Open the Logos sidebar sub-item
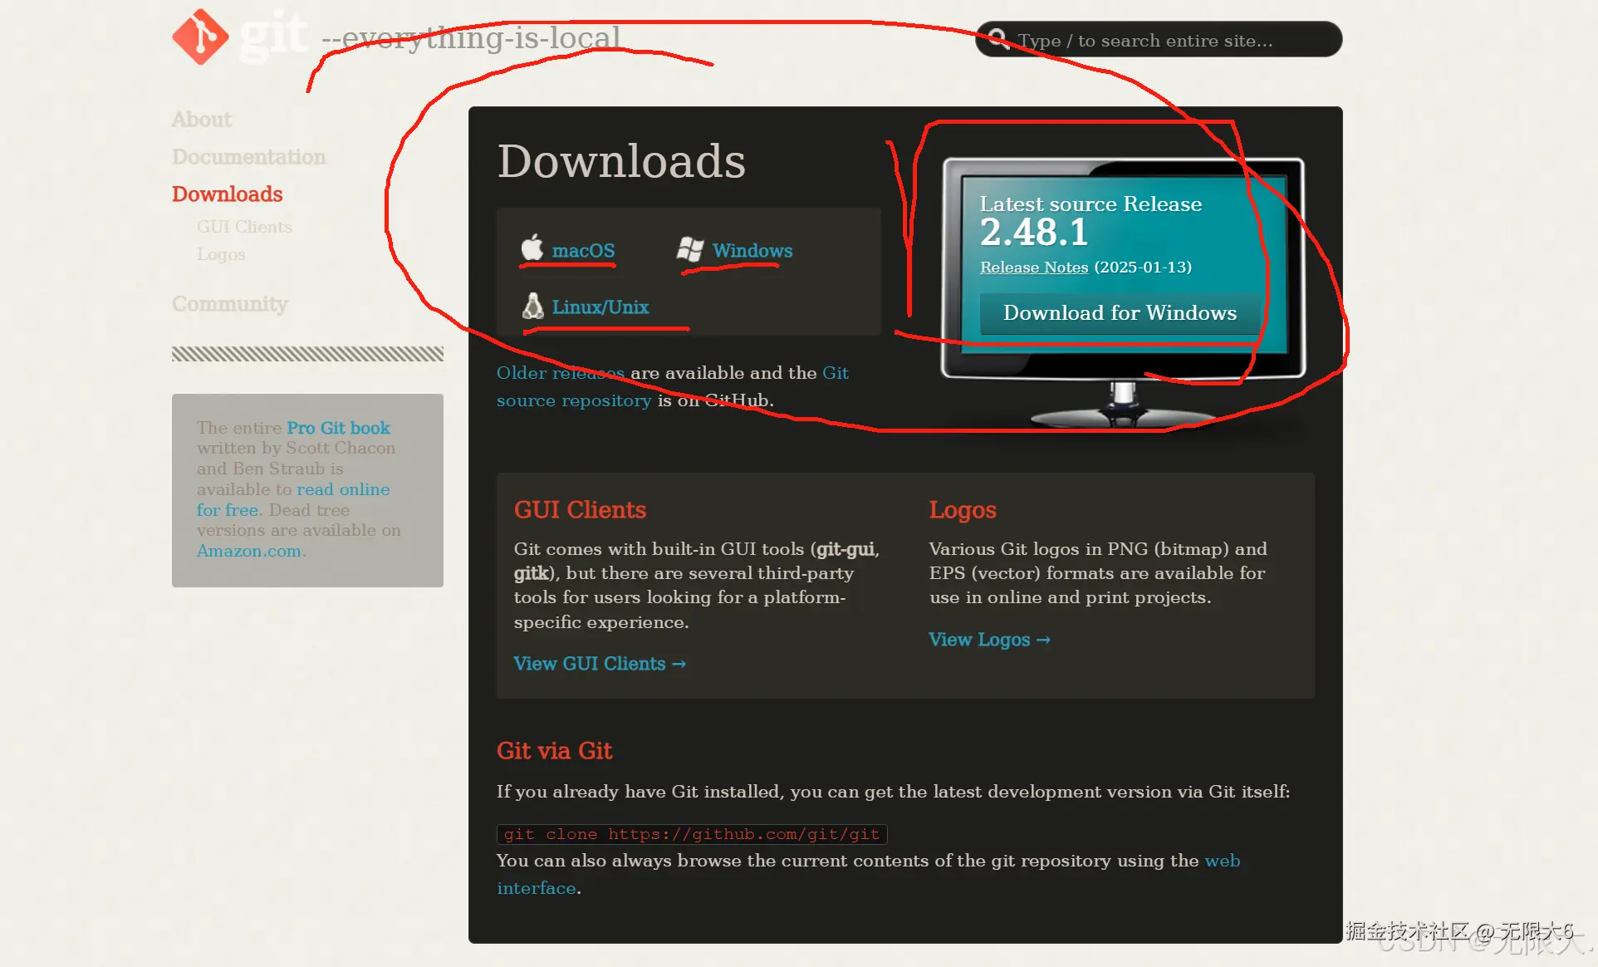 [x=221, y=254]
